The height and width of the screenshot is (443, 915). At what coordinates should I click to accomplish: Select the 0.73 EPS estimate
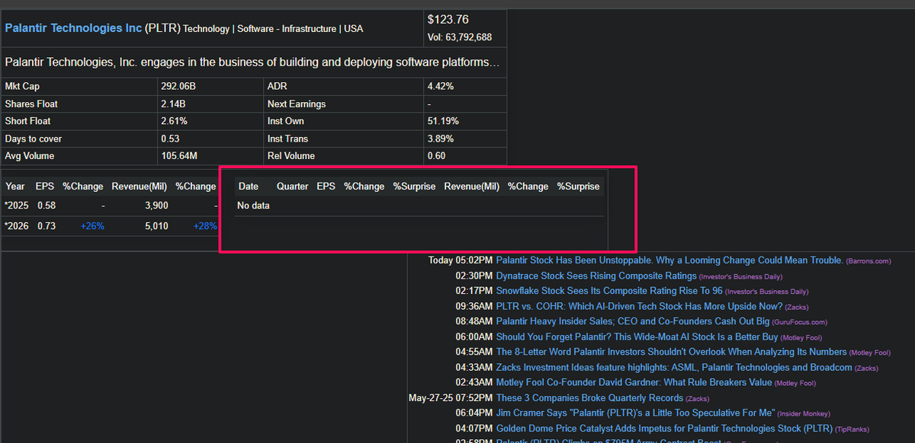(x=46, y=226)
